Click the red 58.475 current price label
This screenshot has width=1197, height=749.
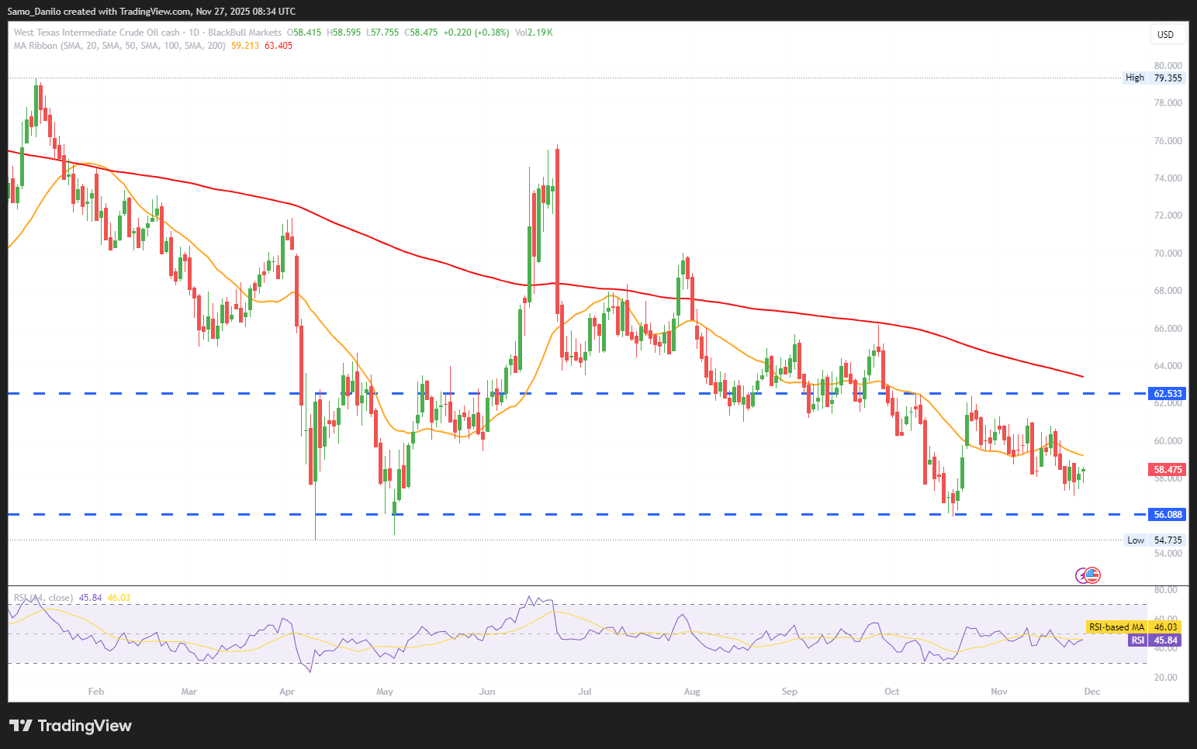tap(1167, 470)
